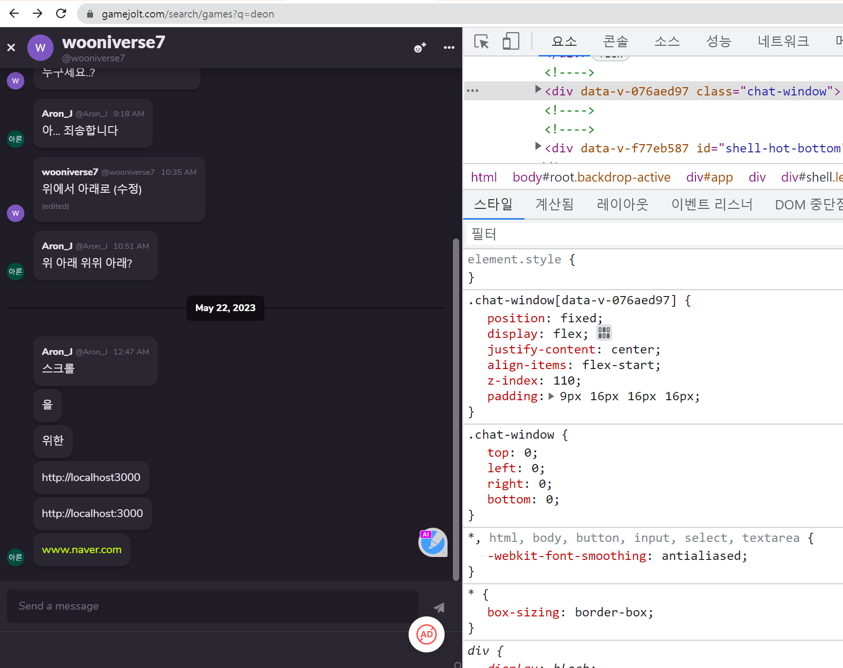Screen dimensions: 843x668
Task: Open the 이벤트 리스너 (Event Listeners) pane tab
Action: (712, 204)
